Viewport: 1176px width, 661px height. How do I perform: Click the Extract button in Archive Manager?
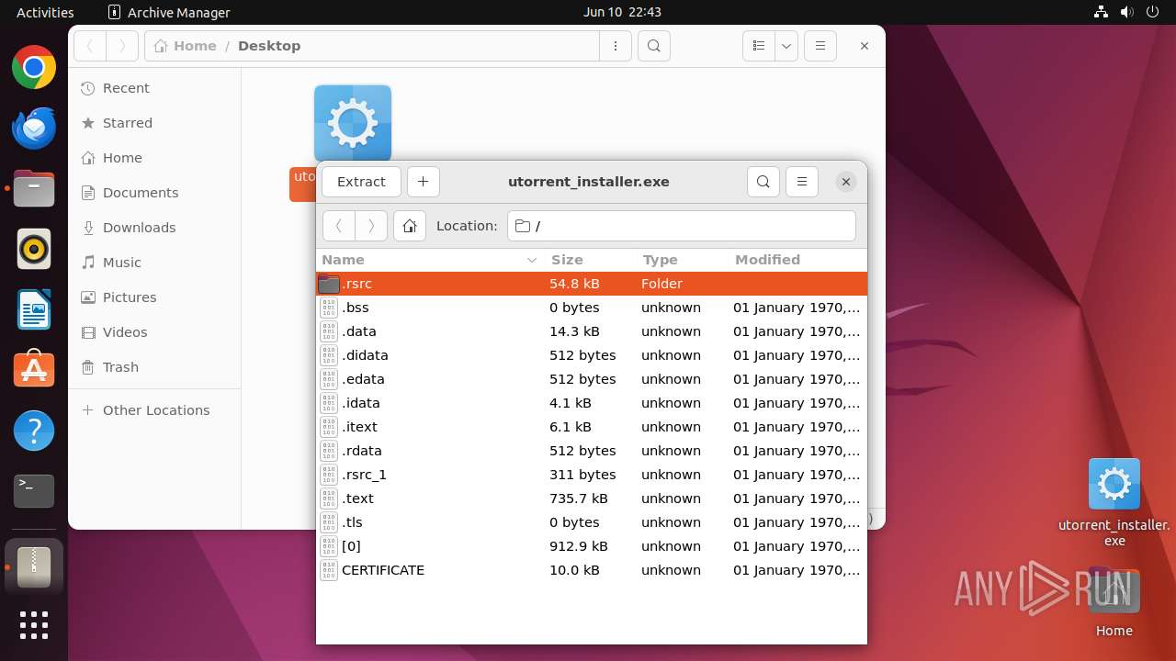pyautogui.click(x=361, y=182)
